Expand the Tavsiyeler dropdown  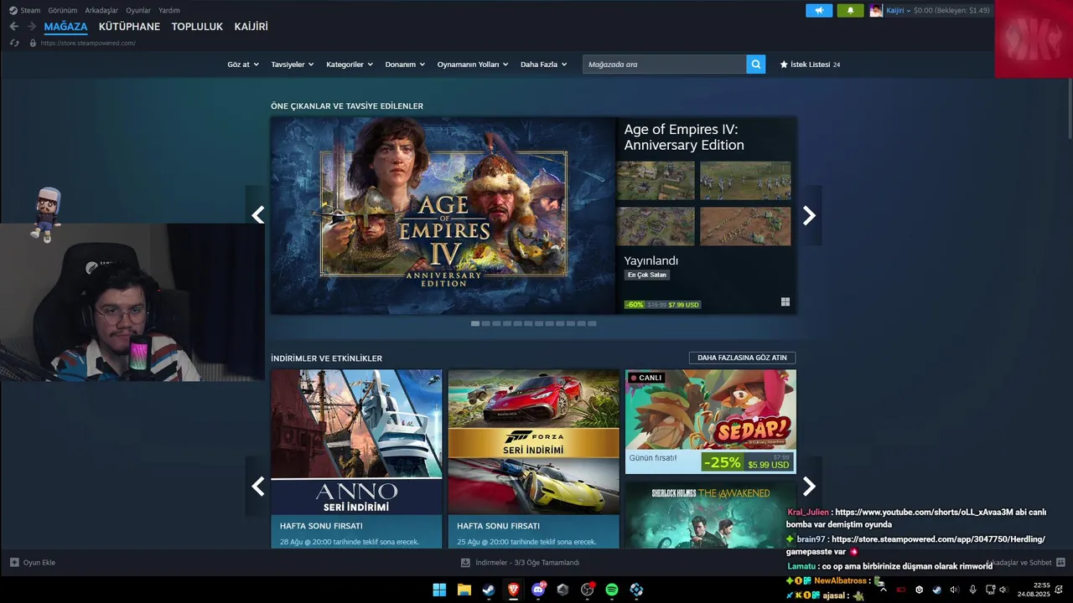click(x=293, y=64)
